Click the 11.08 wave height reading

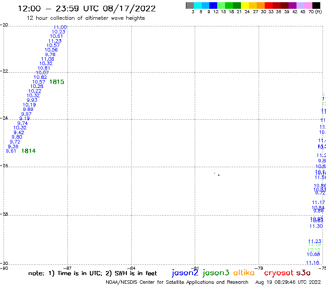click(x=48, y=59)
